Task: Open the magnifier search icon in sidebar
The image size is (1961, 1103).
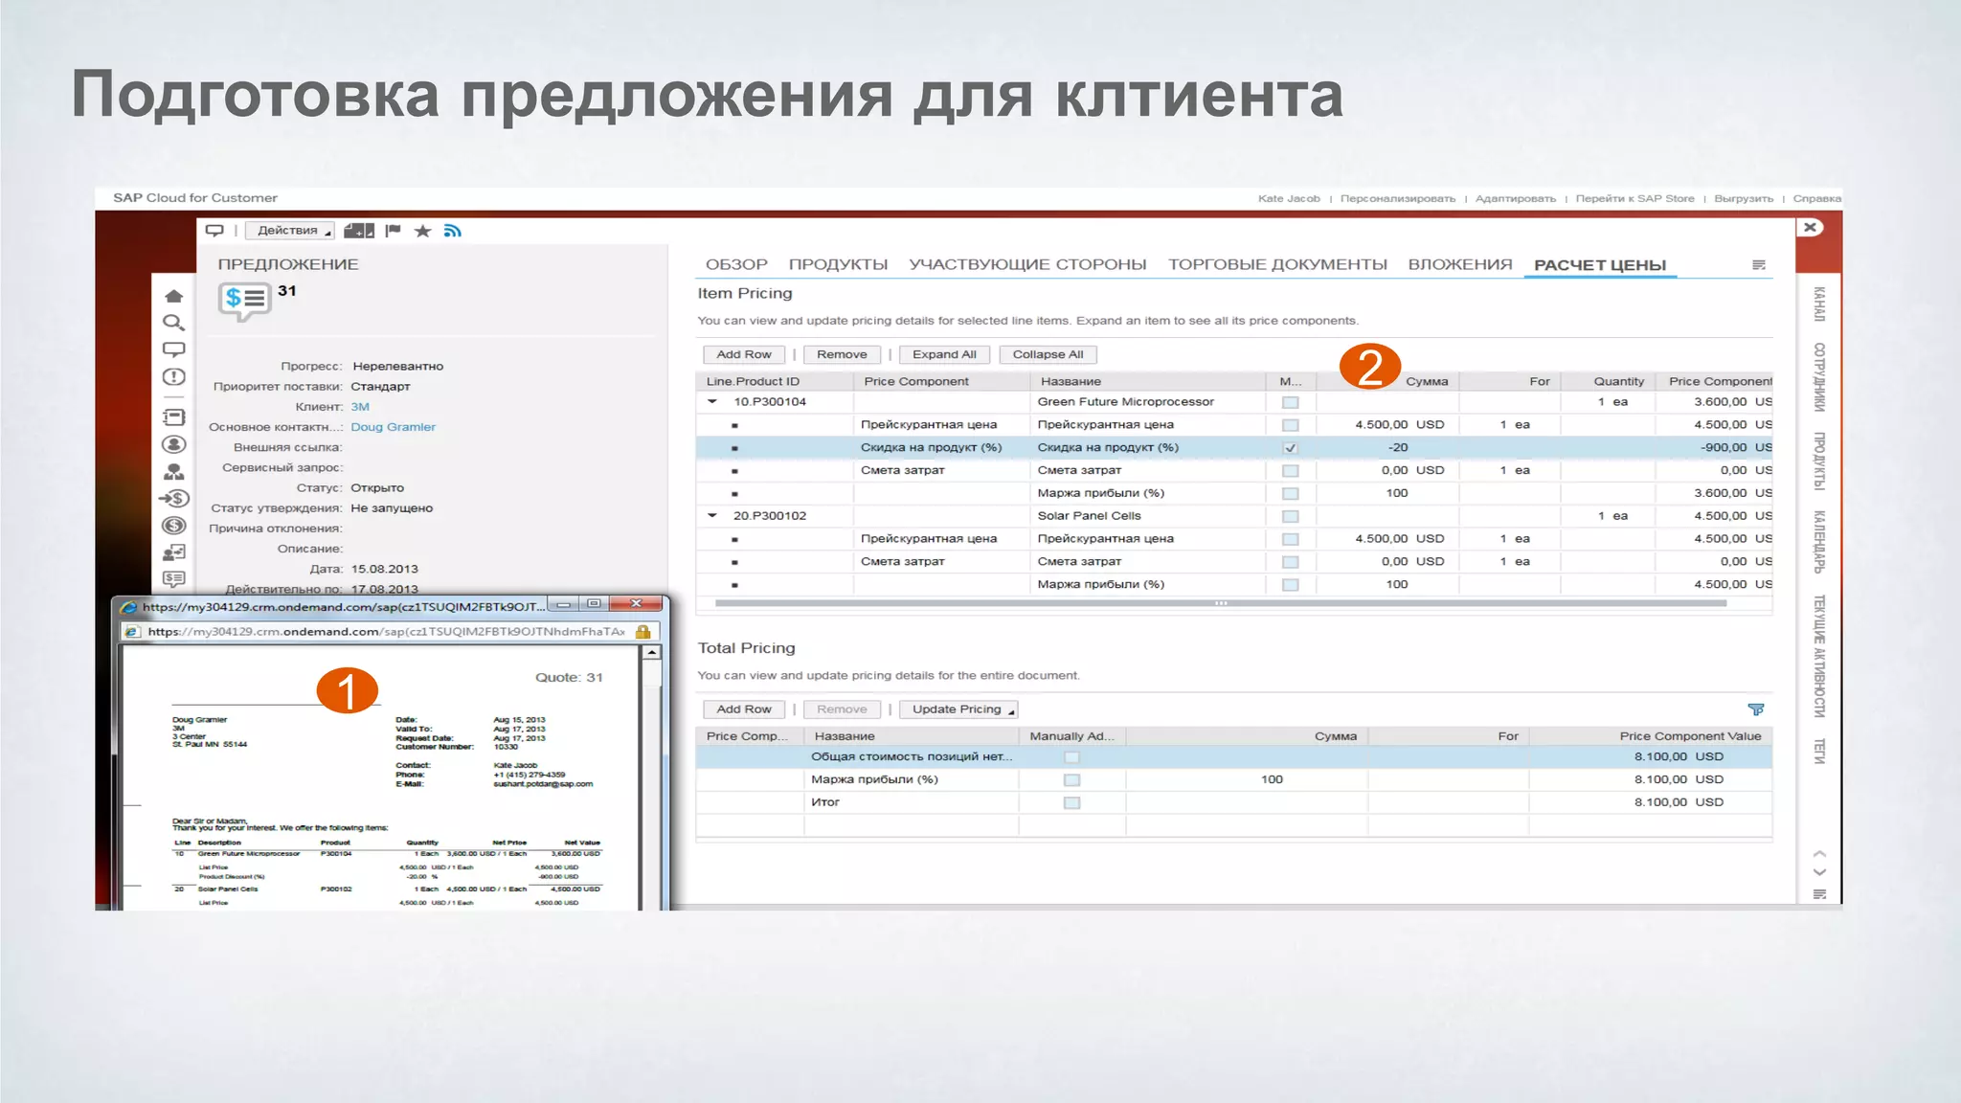Action: point(173,323)
